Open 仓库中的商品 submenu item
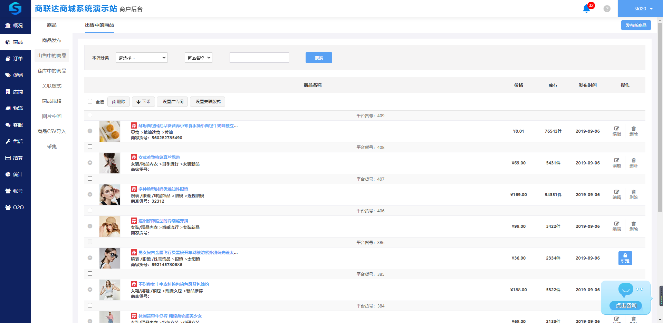Screen dimensions: 663x323 click(52, 71)
